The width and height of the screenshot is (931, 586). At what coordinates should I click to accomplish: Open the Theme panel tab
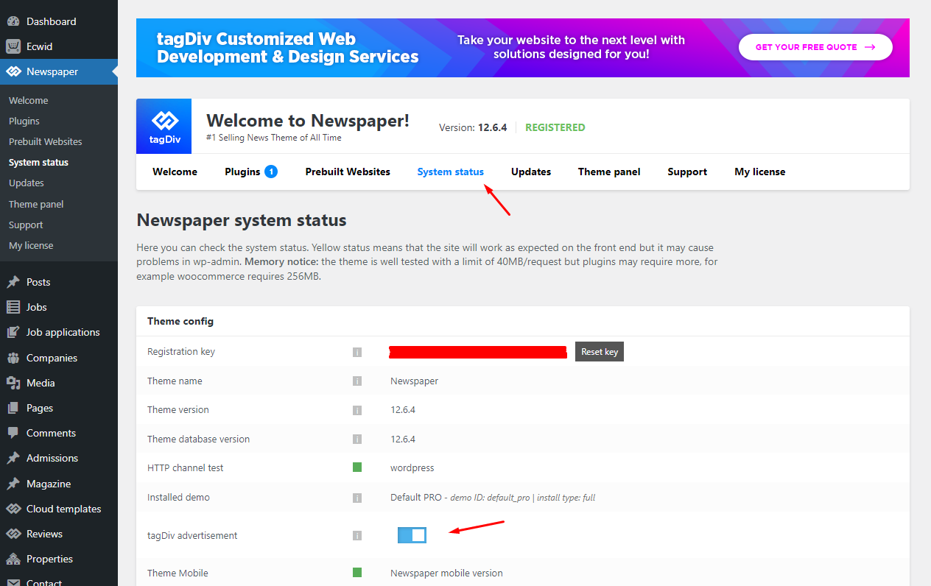[609, 172]
